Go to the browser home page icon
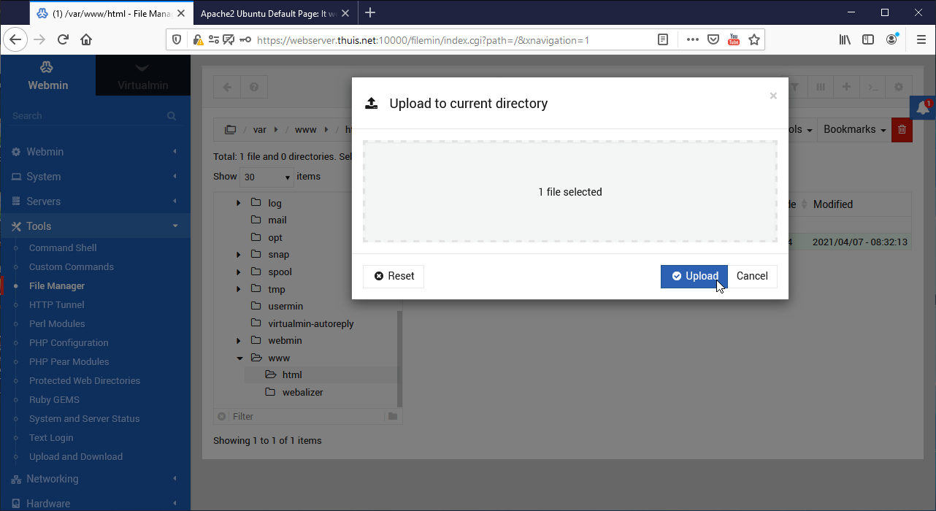This screenshot has width=936, height=511. pyautogui.click(x=86, y=39)
